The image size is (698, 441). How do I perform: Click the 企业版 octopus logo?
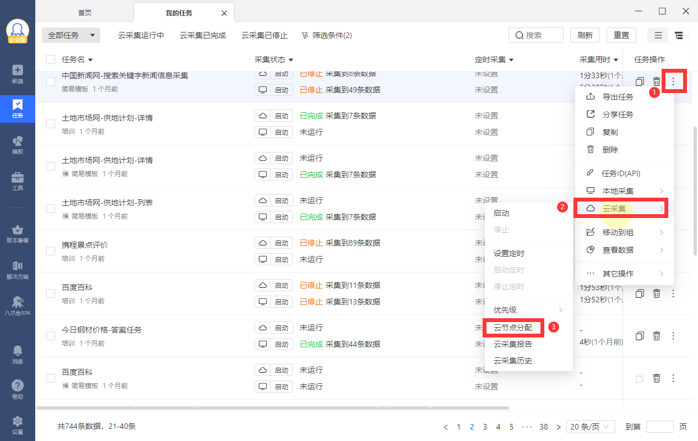pyautogui.click(x=18, y=31)
